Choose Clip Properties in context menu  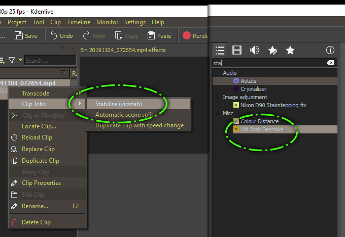click(47, 183)
